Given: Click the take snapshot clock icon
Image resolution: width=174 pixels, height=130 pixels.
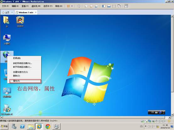Looking at the screenshot, I should click(86, 6).
